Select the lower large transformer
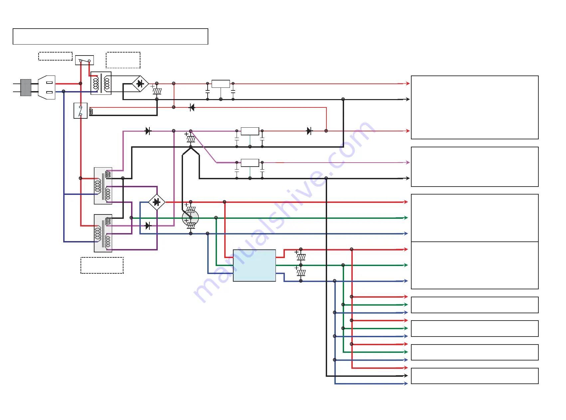This screenshot has height=420, width=566. pyautogui.click(x=103, y=233)
